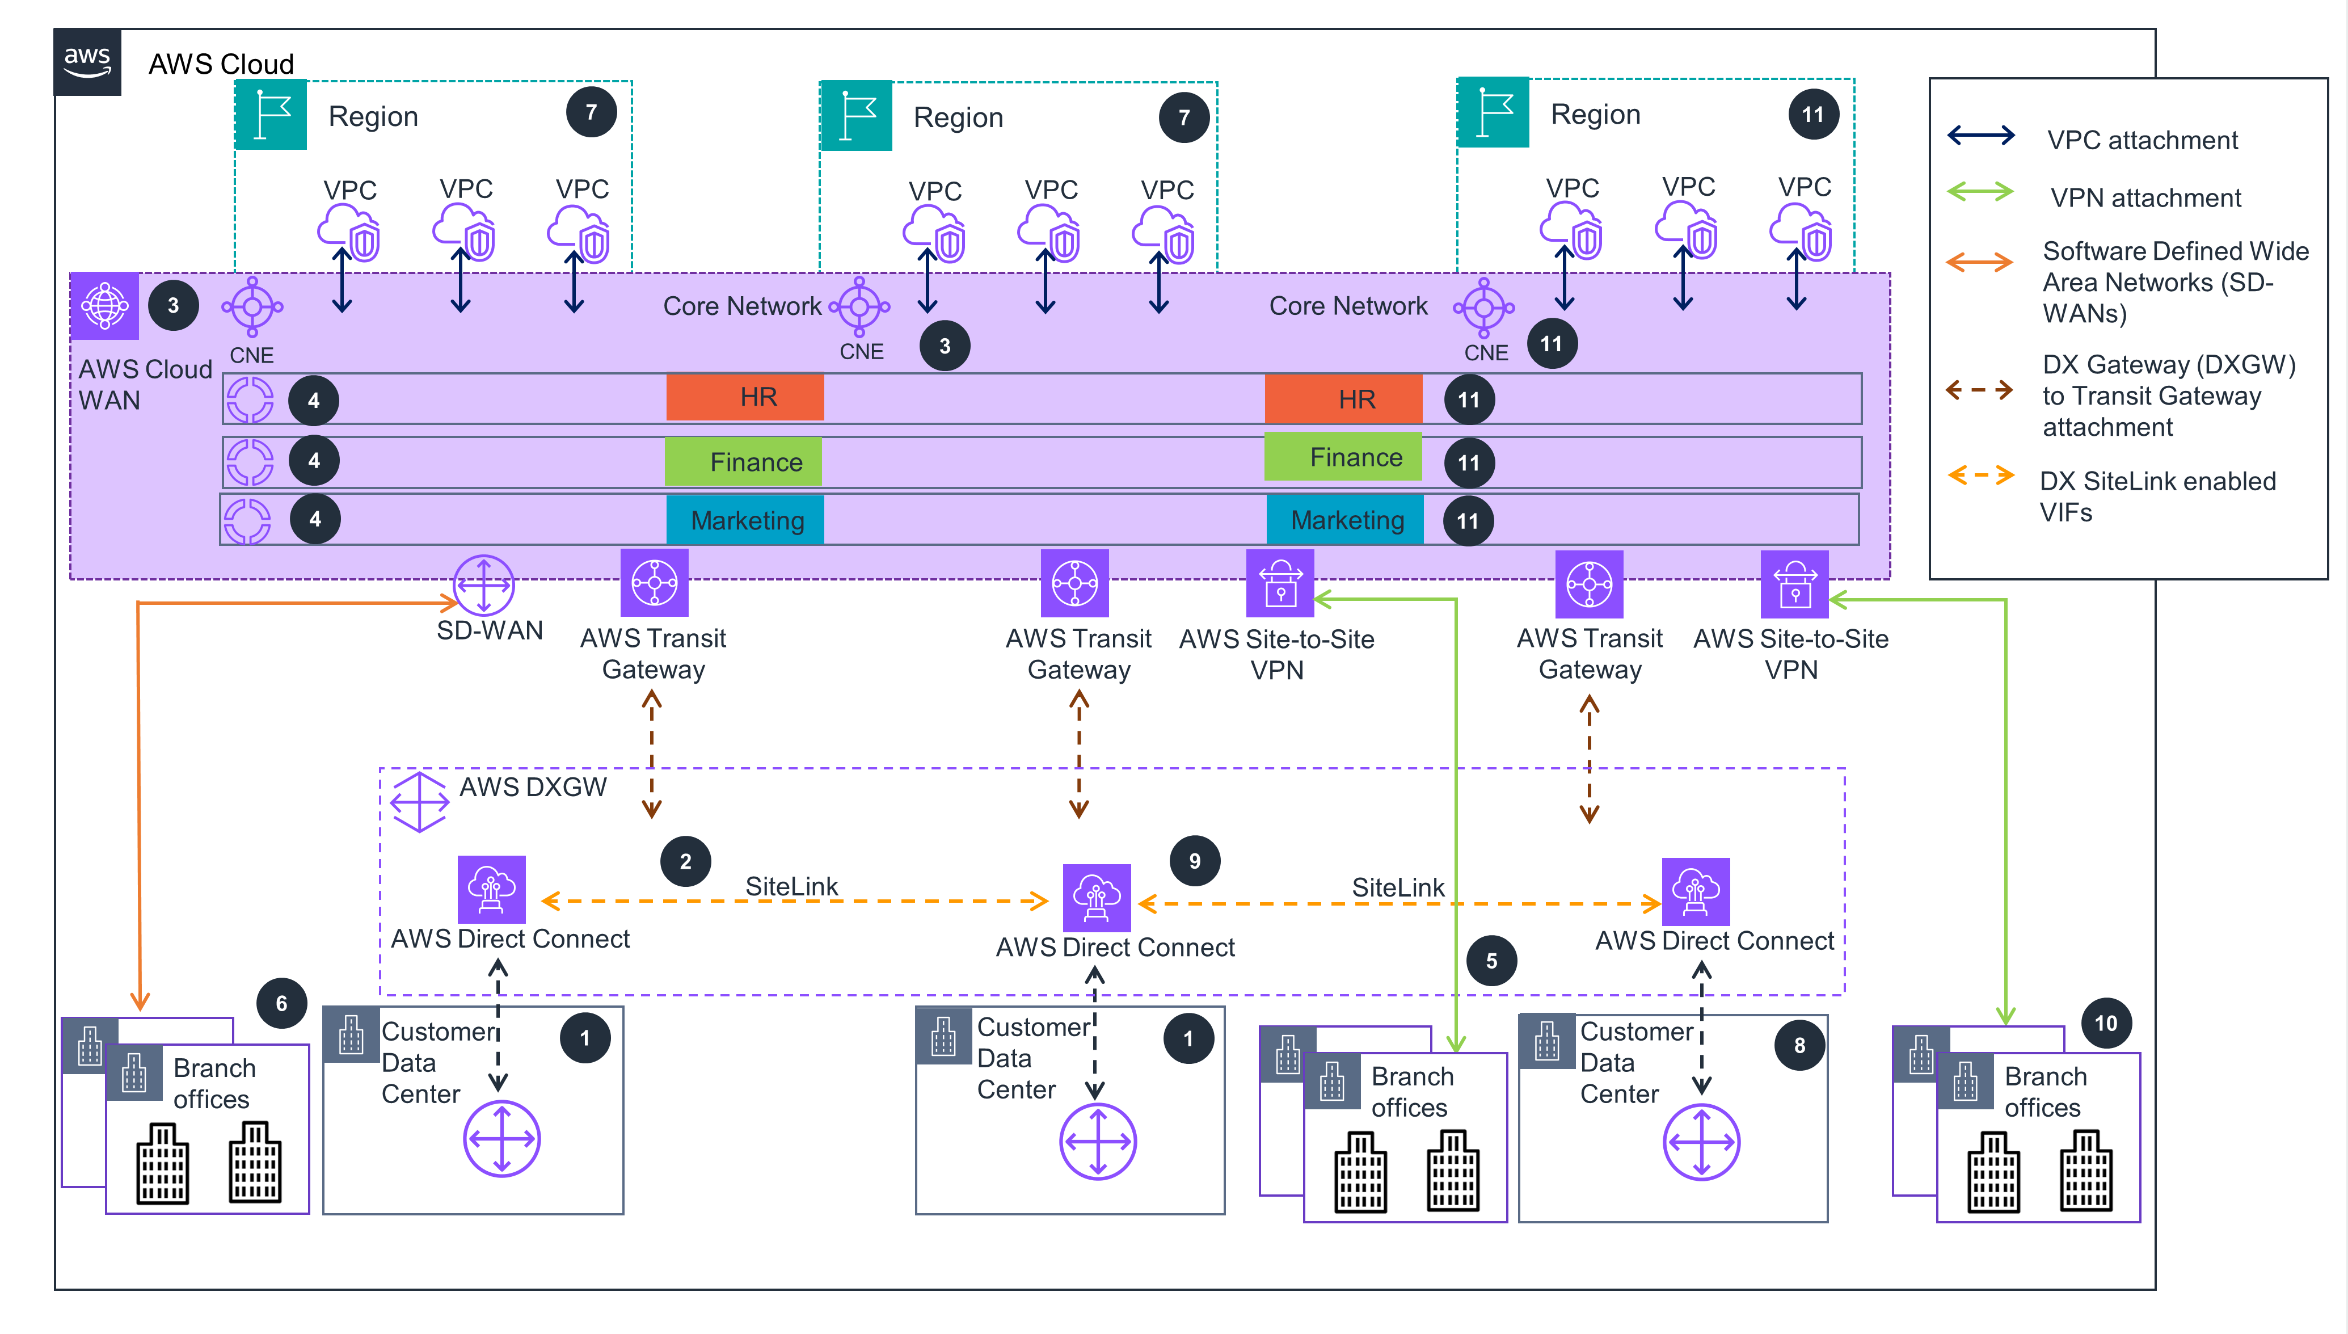Click the right blue Marketing segment block

[x=1345, y=520]
